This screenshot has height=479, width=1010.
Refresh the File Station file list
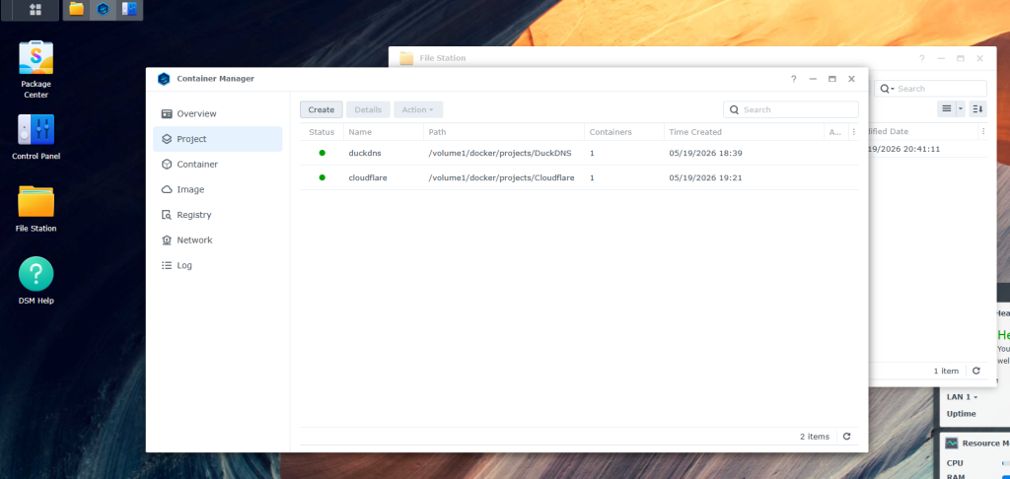point(975,371)
